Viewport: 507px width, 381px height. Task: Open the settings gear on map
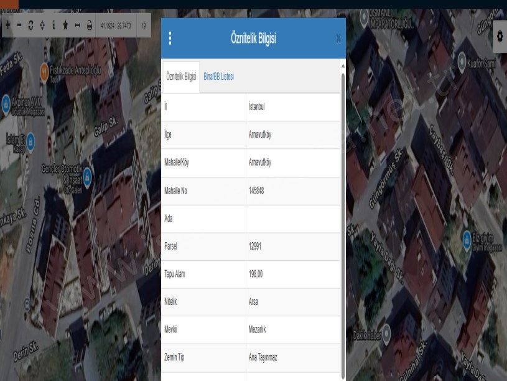[x=498, y=37]
